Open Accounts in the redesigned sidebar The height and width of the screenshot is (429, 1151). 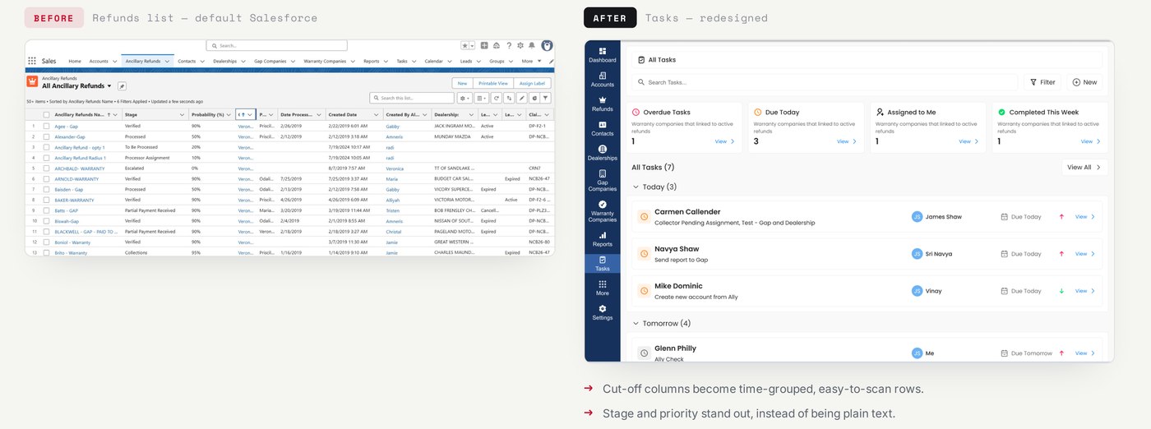pos(602,80)
